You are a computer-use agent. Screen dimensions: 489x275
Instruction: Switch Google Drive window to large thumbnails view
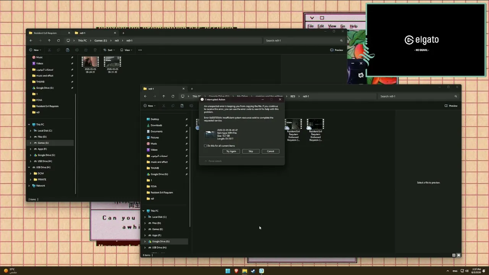(458, 255)
